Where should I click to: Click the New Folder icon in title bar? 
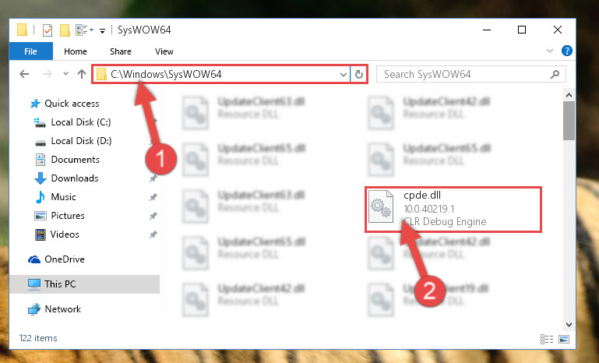tap(65, 30)
